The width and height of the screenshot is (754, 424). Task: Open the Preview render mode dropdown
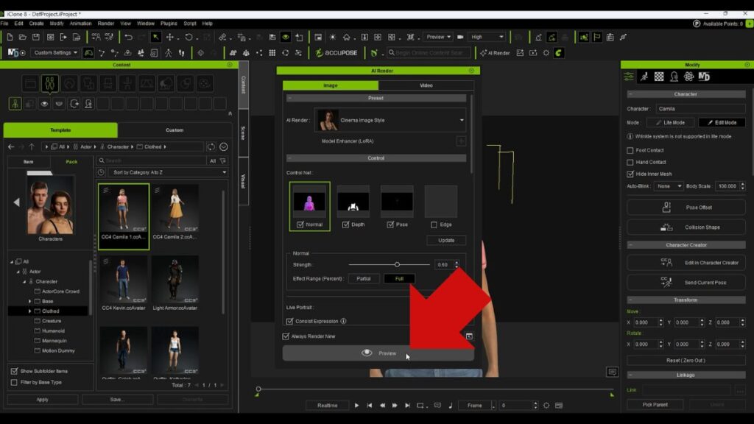(x=438, y=37)
